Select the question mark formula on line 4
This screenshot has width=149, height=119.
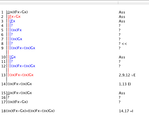(12, 26)
